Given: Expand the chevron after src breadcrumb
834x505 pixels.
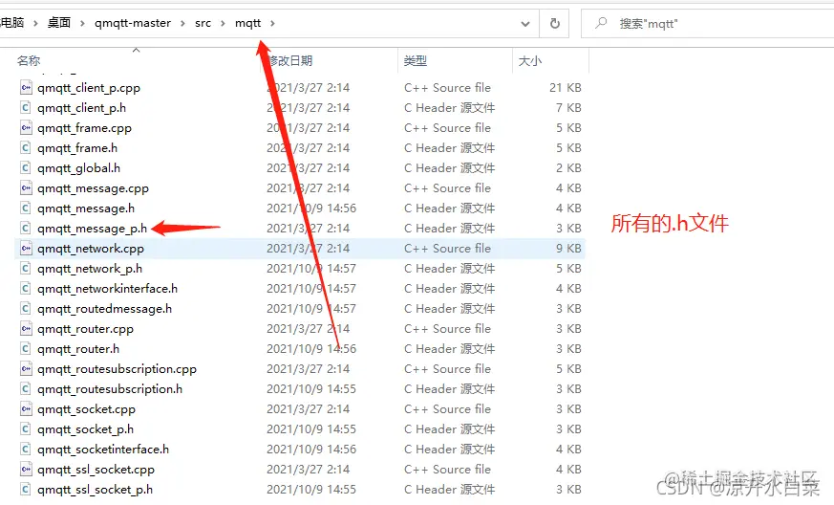Looking at the screenshot, I should click(223, 24).
